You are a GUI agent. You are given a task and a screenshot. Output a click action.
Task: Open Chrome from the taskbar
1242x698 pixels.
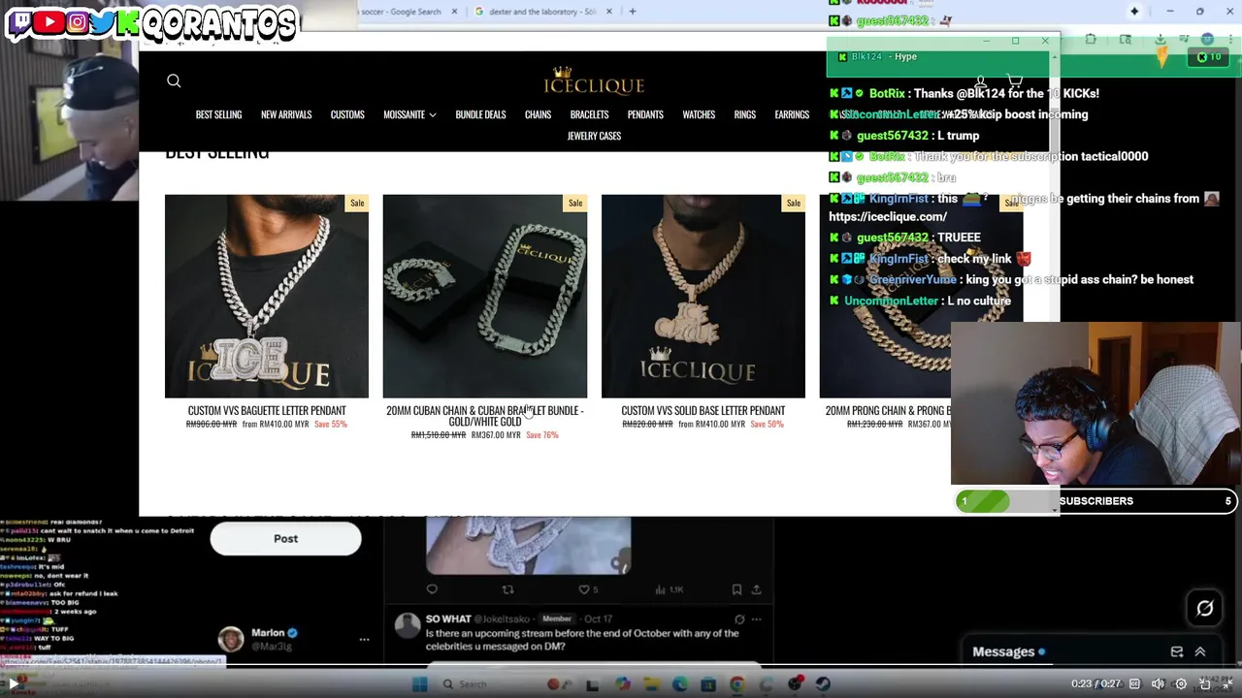737,684
